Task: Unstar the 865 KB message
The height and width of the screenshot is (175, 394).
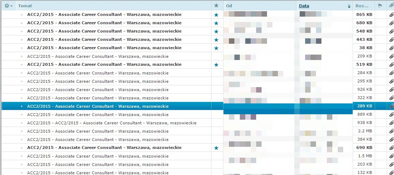Action: point(216,15)
